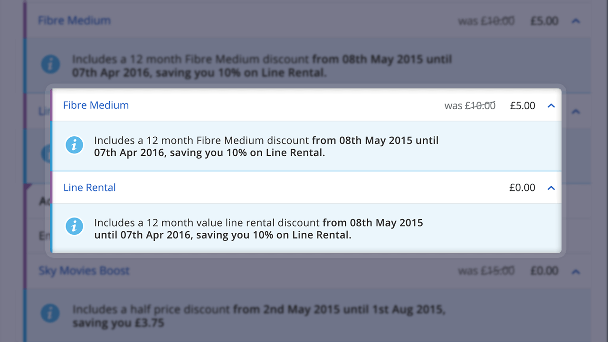Click the blurred Fibre Medium title at top
This screenshot has width=608, height=342.
[x=74, y=20]
